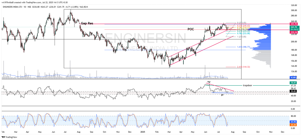Select the 'trapdoor' label on RSI pane
Screen dimensions: 302x140
(x=248, y=85)
